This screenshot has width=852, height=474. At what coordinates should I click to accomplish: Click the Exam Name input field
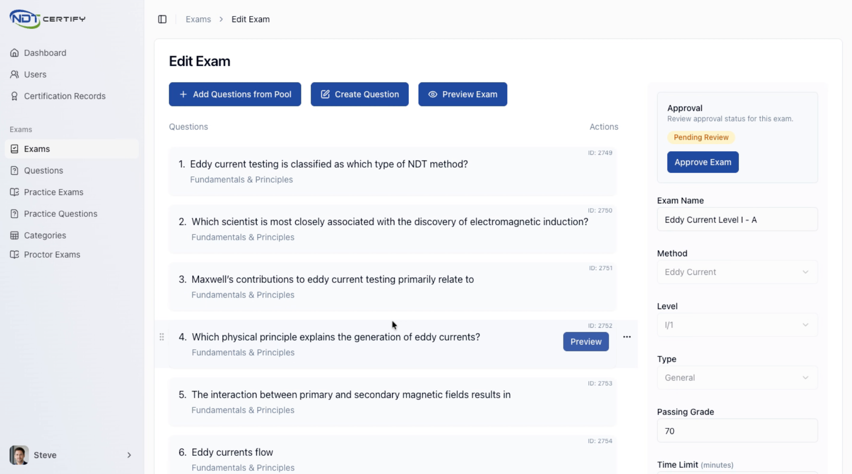coord(737,219)
